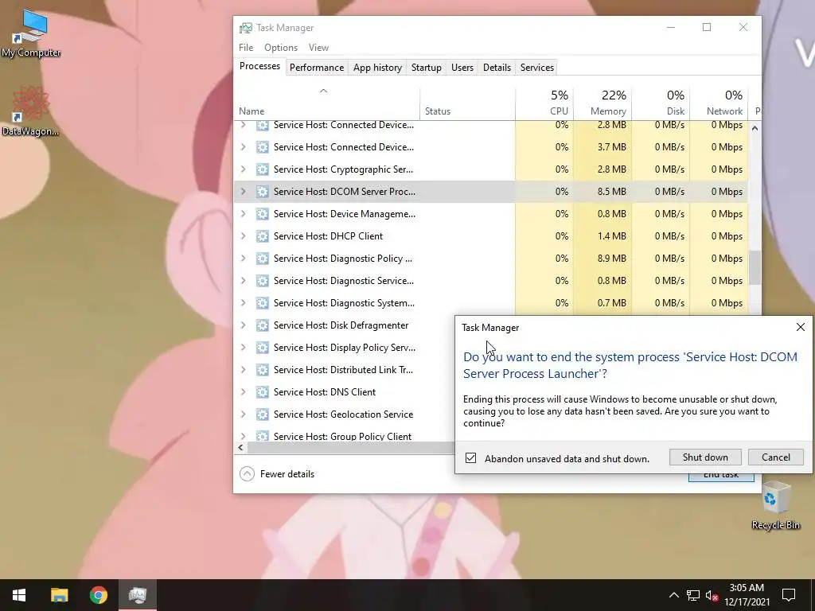
Task: Switch to the App history tab
Action: coord(377,68)
